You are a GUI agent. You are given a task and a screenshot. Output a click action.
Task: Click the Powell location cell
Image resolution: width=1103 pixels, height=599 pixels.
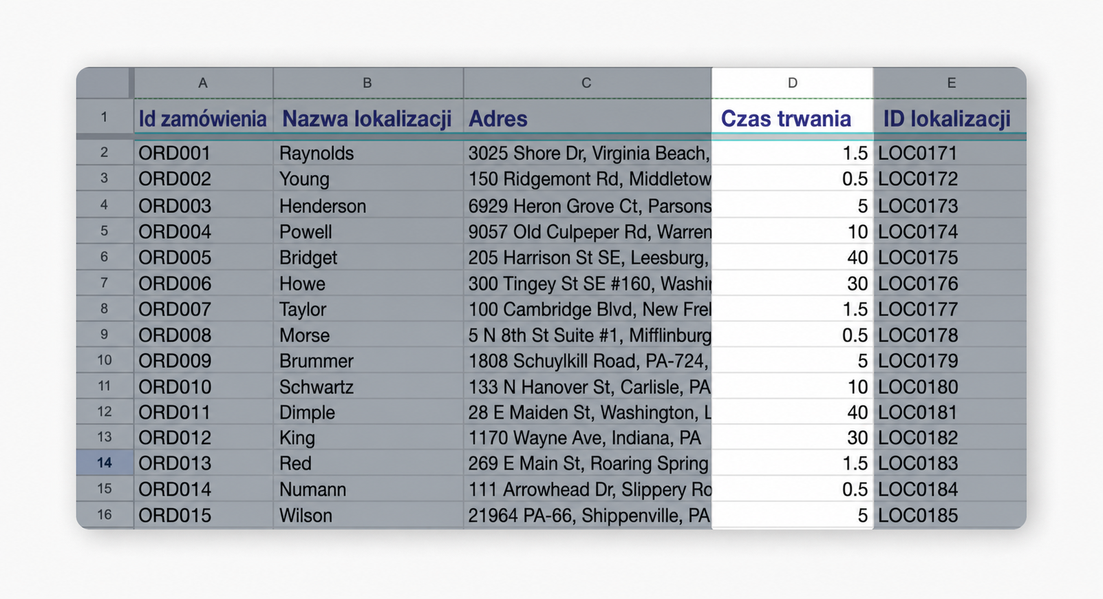coord(367,231)
